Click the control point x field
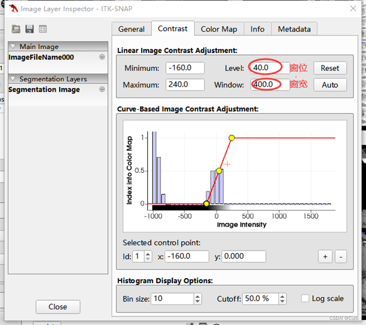 [x=187, y=257]
